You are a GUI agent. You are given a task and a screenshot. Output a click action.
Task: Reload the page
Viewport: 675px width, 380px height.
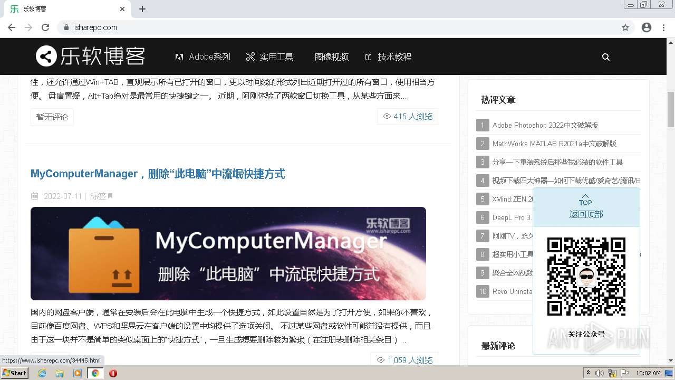(45, 27)
